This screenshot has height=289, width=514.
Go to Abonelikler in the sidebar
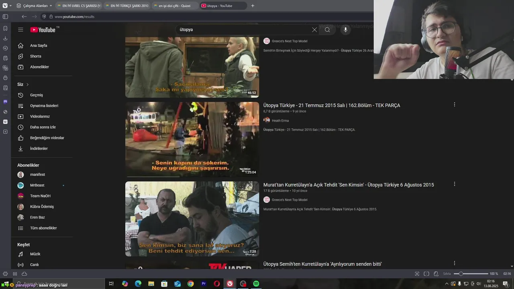point(43,67)
